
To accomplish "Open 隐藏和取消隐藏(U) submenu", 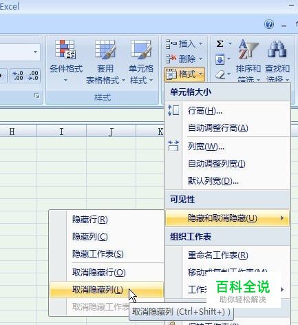I will coord(227,218).
